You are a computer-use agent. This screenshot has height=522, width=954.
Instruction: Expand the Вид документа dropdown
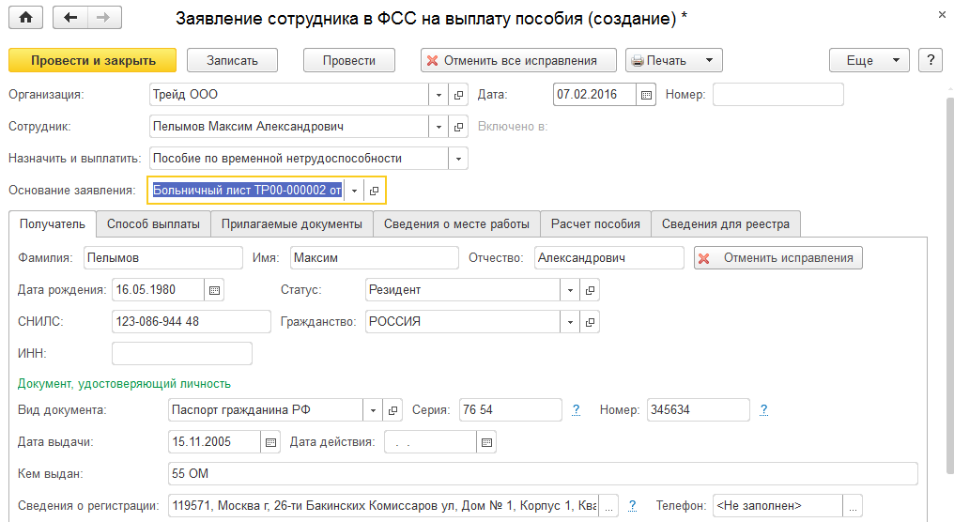pos(373,410)
